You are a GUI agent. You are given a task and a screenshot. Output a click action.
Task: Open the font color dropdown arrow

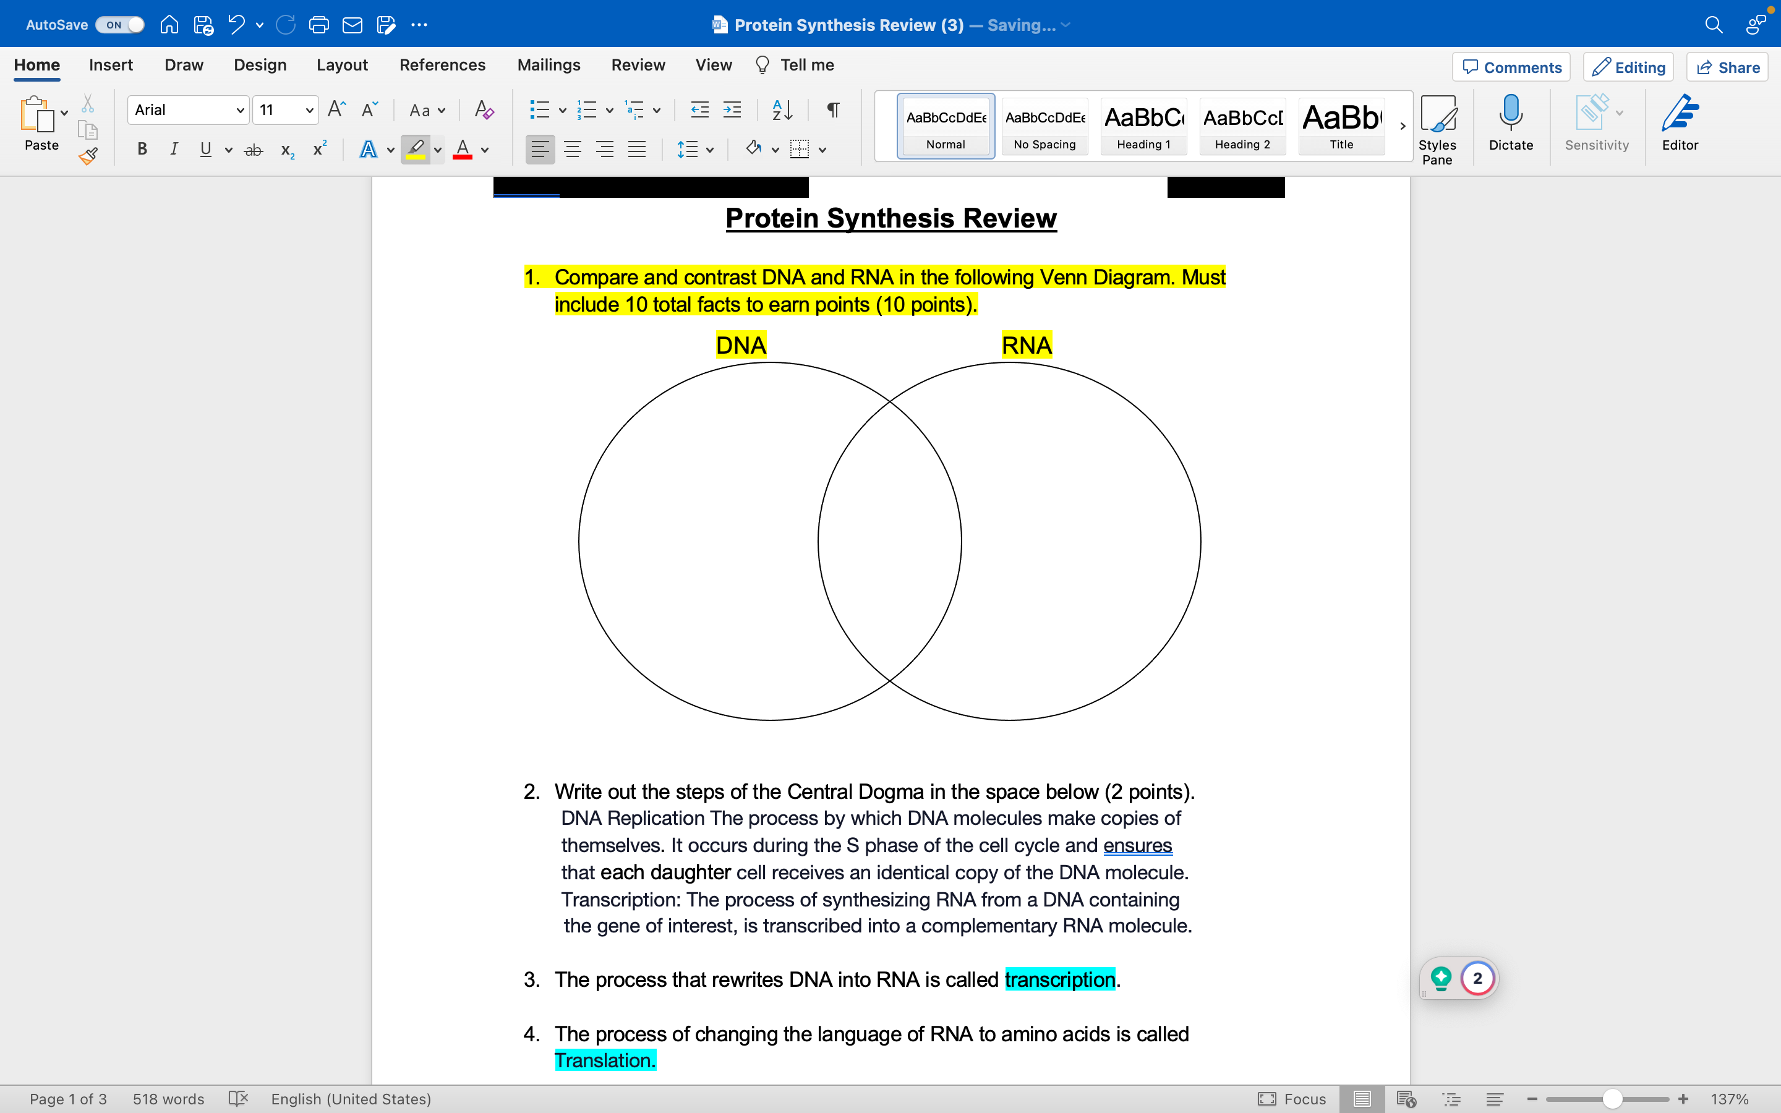pyautogui.click(x=485, y=150)
